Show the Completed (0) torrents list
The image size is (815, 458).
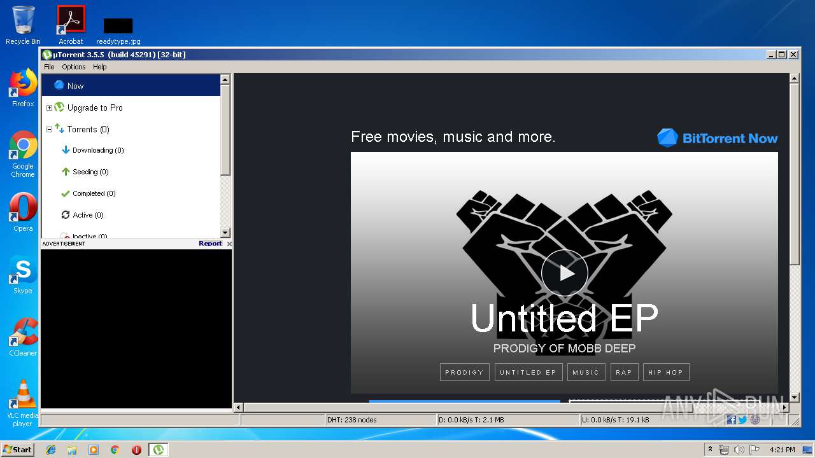click(94, 193)
